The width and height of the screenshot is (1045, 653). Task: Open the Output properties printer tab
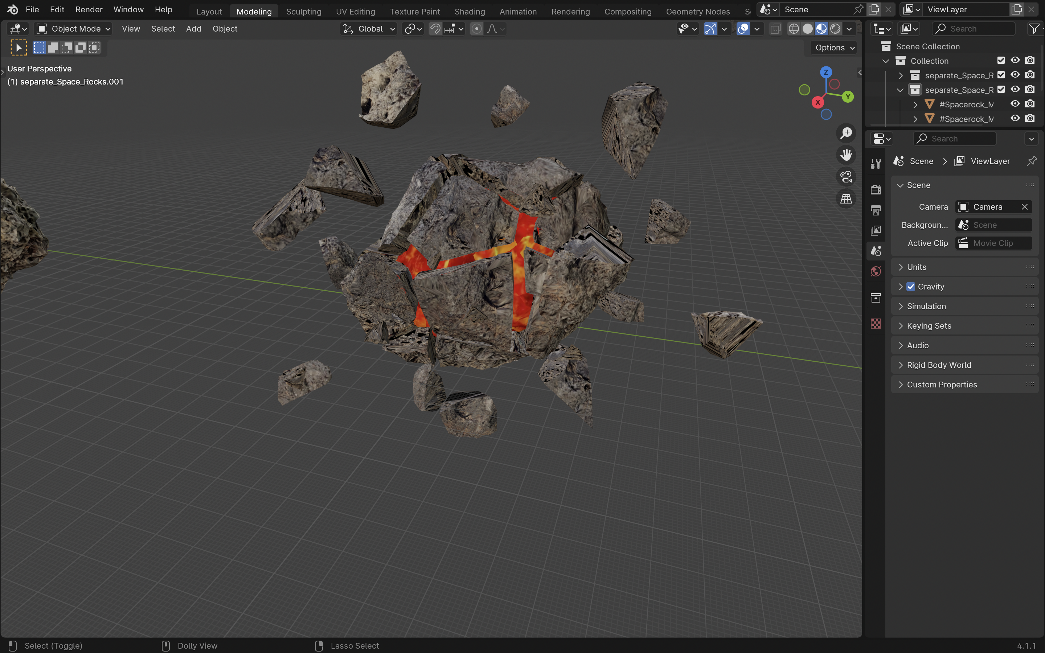(876, 210)
